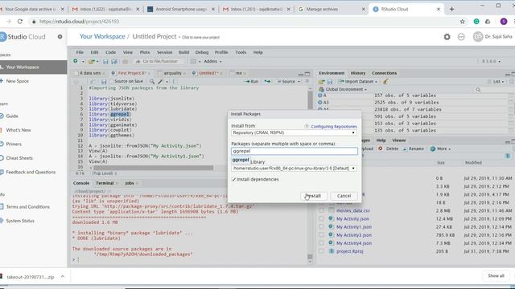Click Show all downloads button
The height and width of the screenshot is (289, 515).
coord(496,275)
